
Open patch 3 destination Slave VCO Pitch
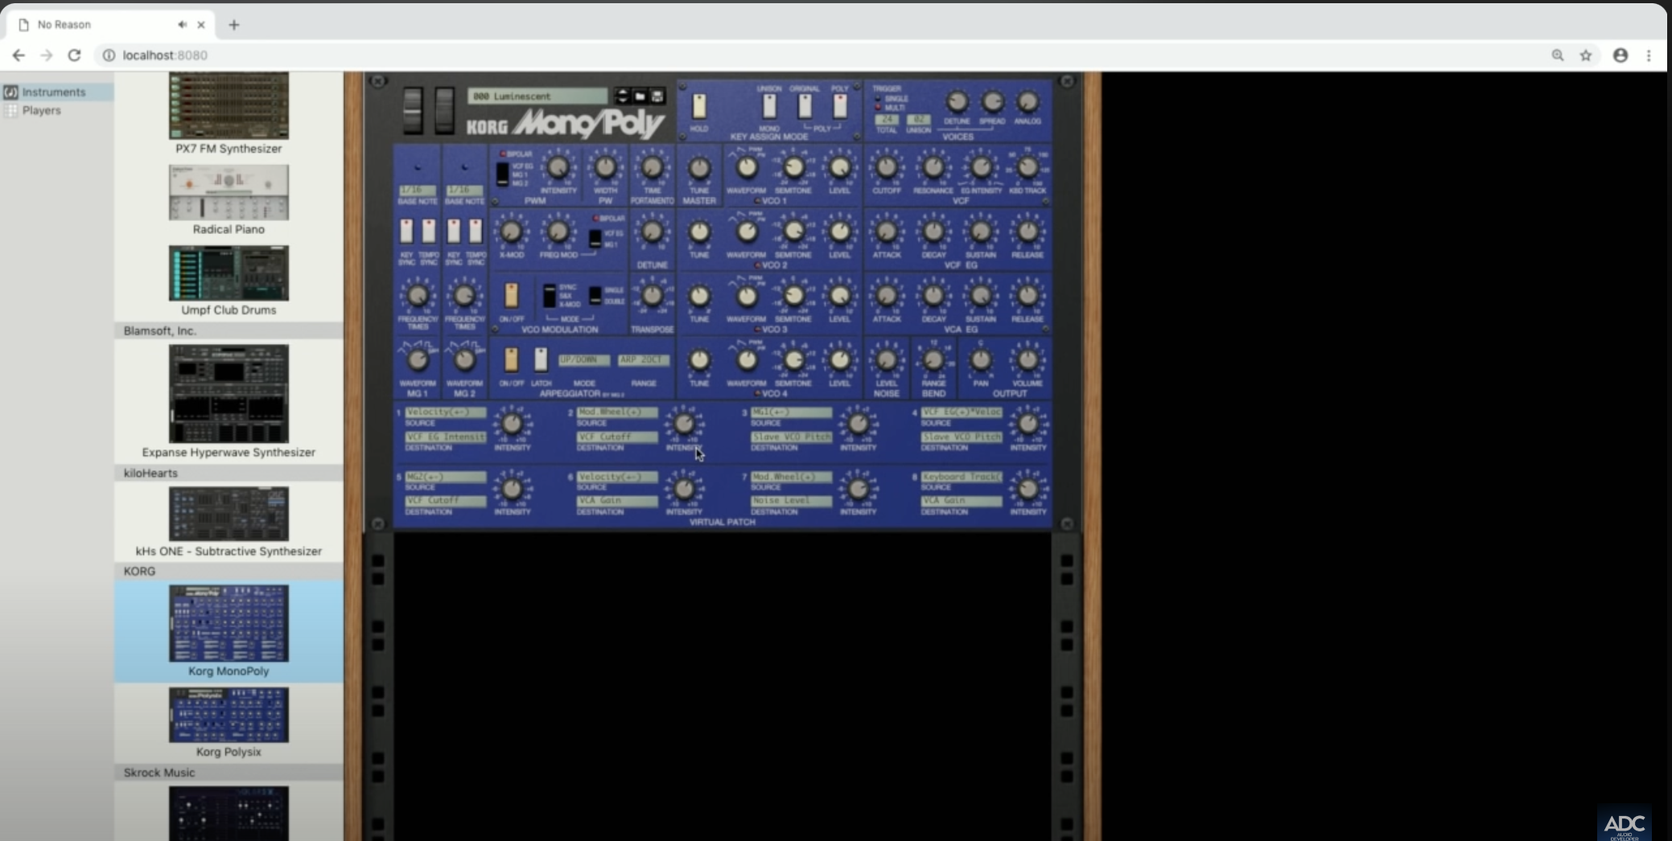(791, 437)
